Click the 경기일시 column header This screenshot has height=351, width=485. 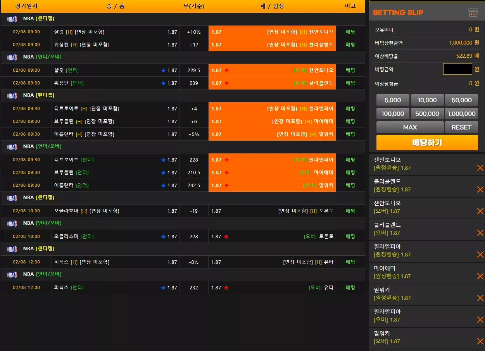(x=26, y=6)
